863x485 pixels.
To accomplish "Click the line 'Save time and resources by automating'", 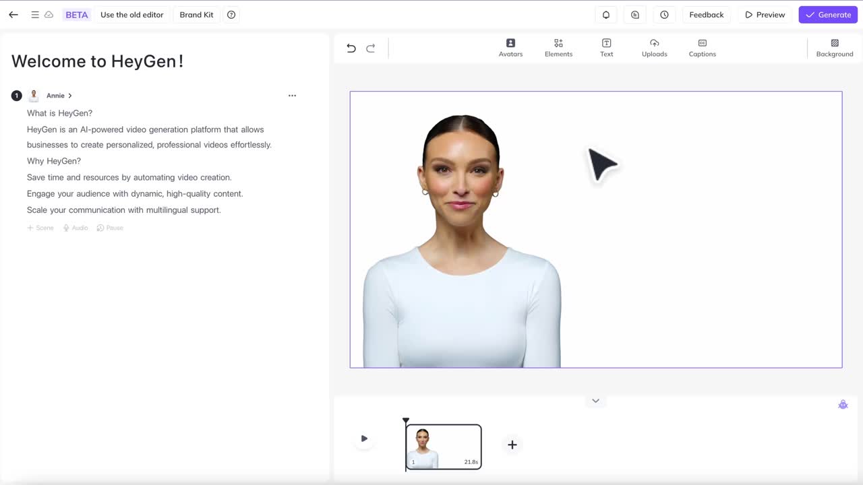I will click(129, 177).
